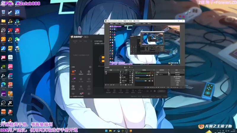Open the View menu in OBS
Screen dimensions: 237x133
click(x=117, y=24)
